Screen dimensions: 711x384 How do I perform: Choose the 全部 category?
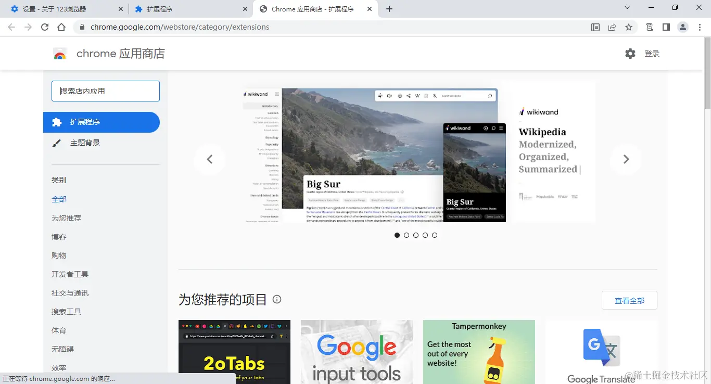(59, 199)
